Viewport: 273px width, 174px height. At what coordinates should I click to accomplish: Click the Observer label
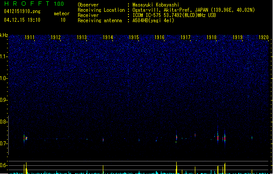(x=88, y=5)
